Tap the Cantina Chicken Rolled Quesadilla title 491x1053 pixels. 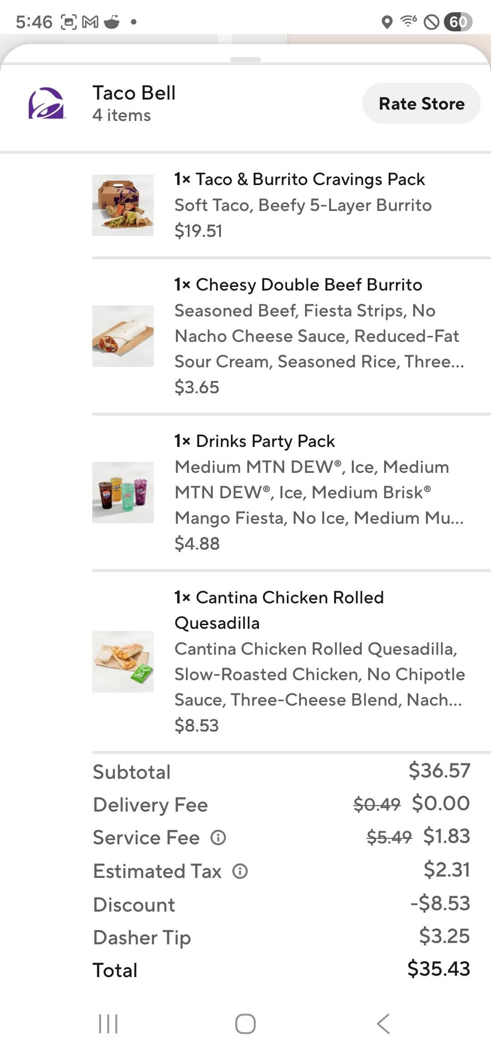click(x=279, y=610)
